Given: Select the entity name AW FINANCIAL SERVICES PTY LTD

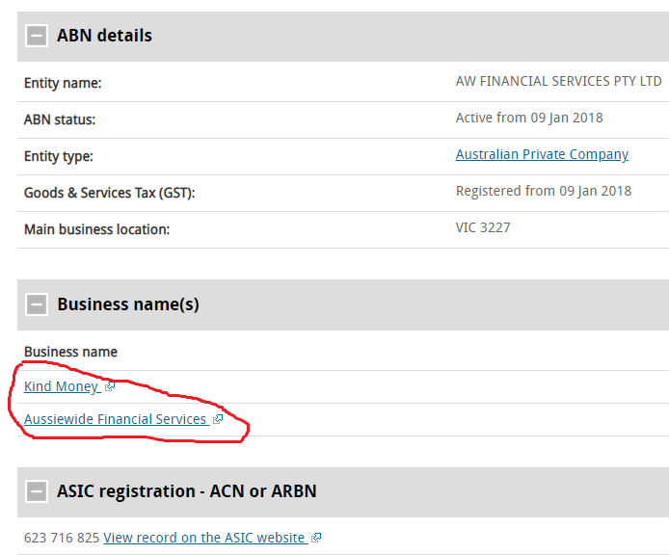Looking at the screenshot, I should click(x=558, y=81).
